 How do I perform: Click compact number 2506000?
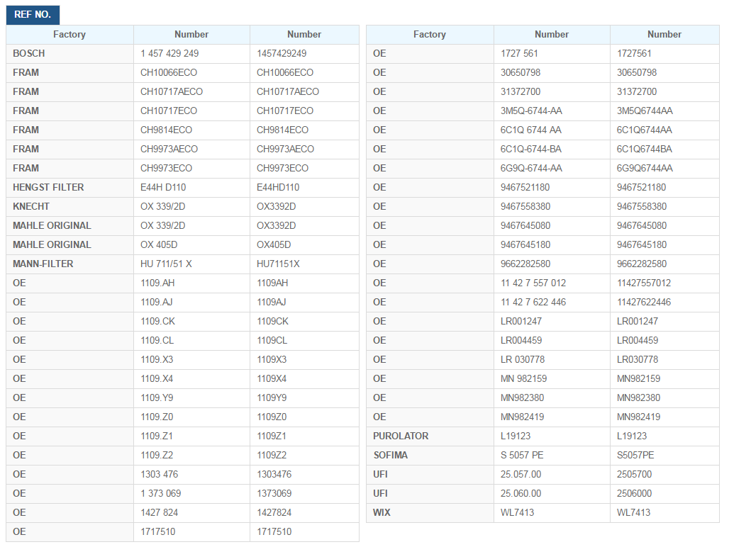pos(634,493)
